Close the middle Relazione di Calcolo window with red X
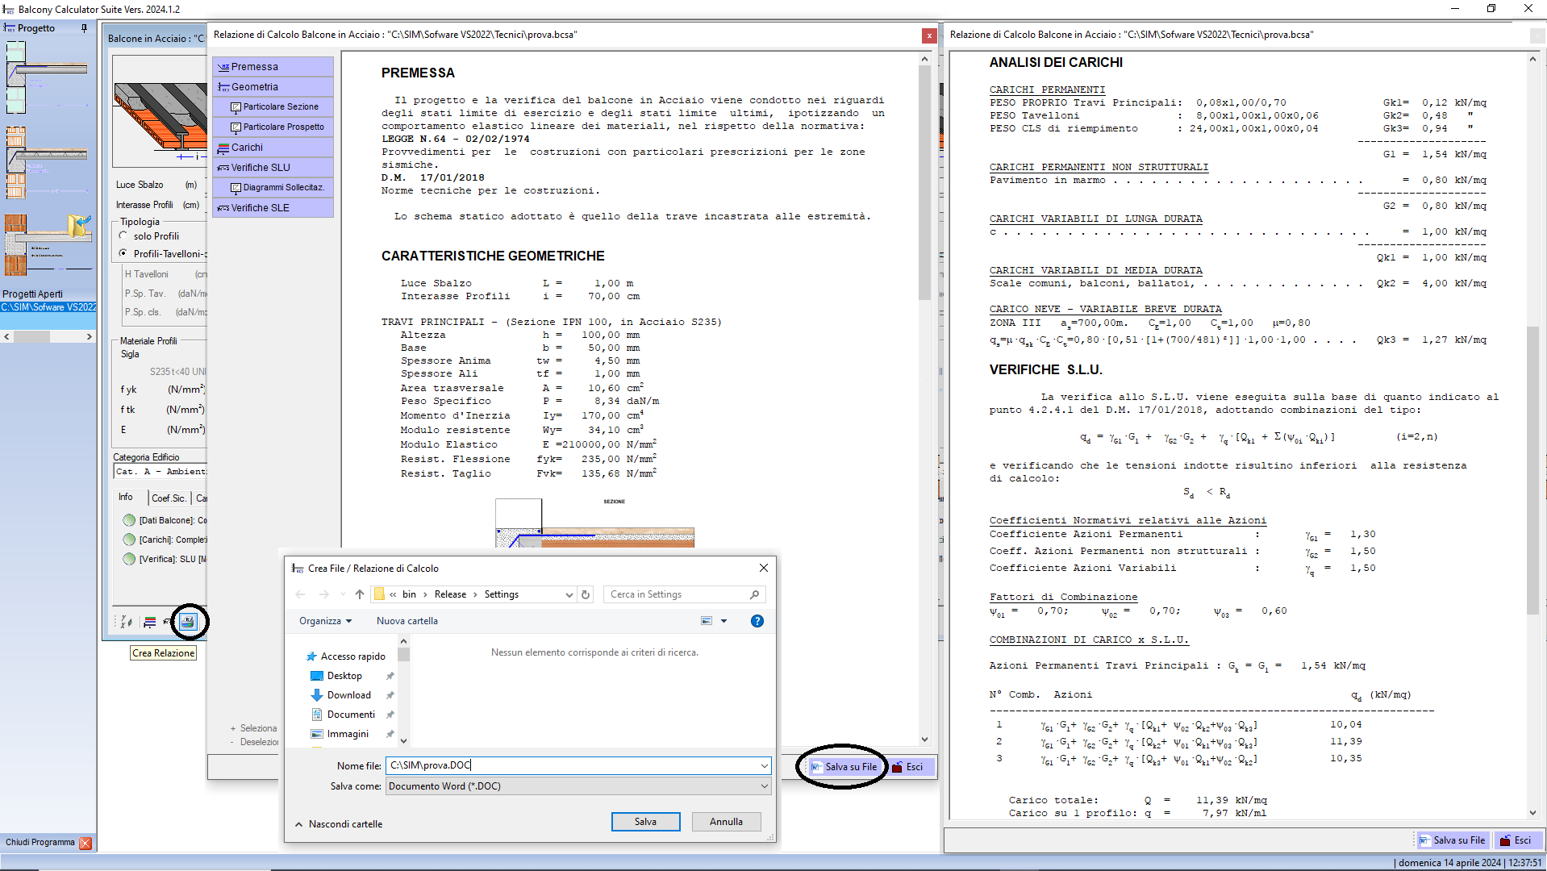Screen dimensions: 1547x871 [929, 35]
